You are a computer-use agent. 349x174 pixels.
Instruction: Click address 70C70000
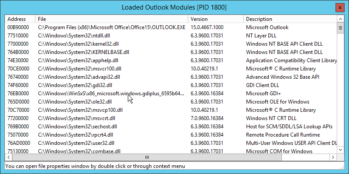pyautogui.click(x=18, y=110)
